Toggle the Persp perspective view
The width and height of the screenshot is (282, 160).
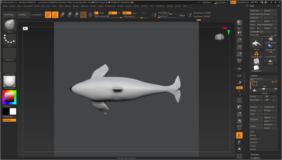[x=239, y=60]
